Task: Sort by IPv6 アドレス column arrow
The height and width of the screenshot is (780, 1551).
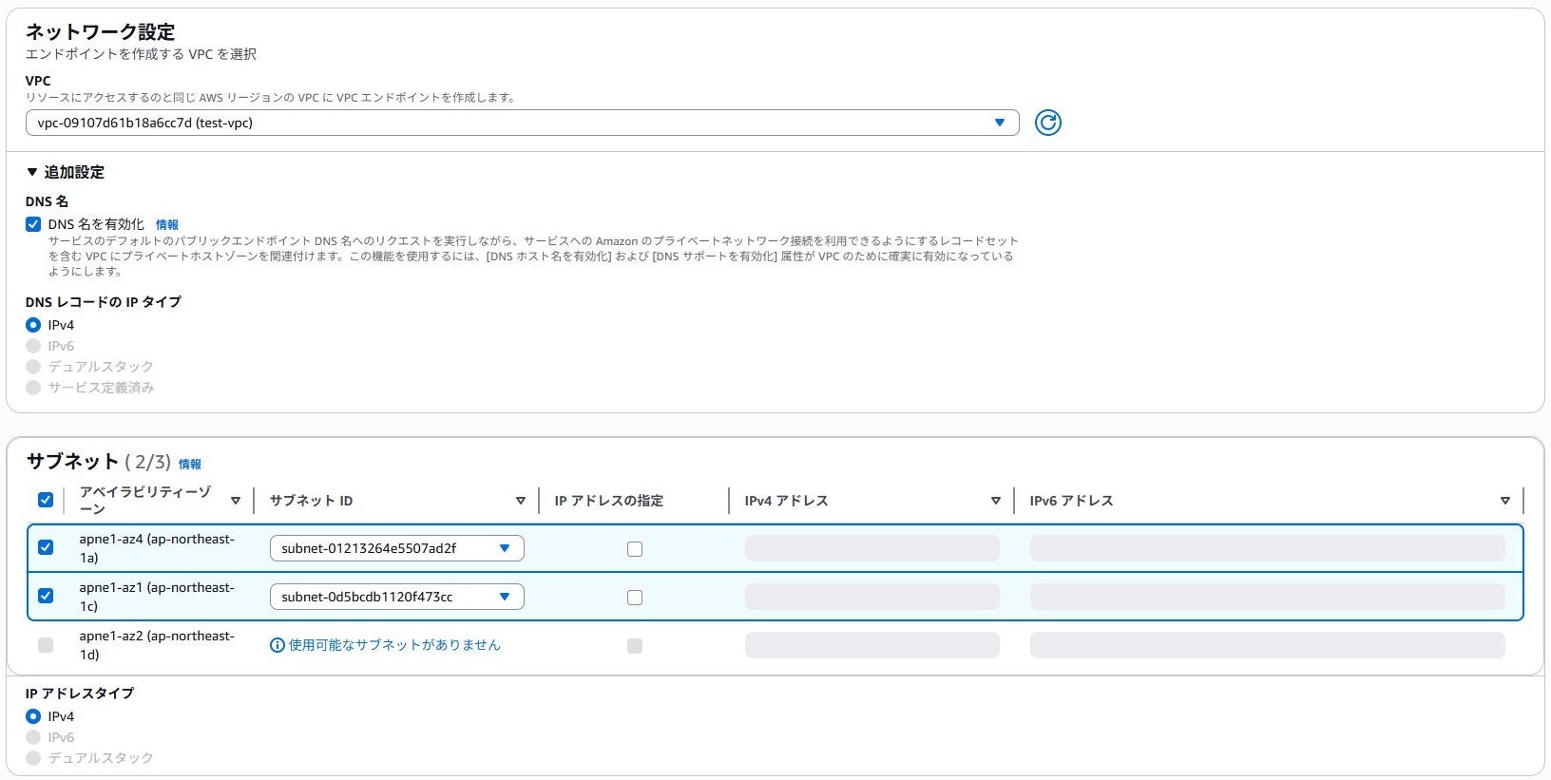Action: pos(1505,501)
